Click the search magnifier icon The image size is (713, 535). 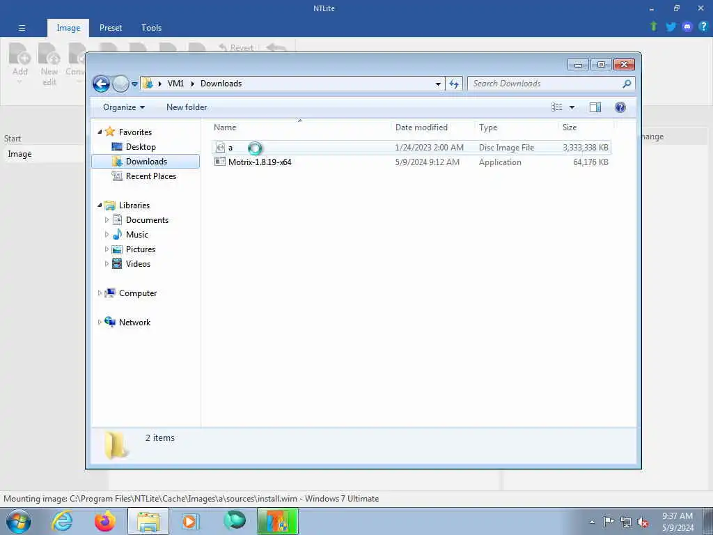pyautogui.click(x=627, y=84)
